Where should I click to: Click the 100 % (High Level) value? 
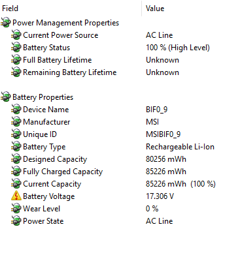178,48
